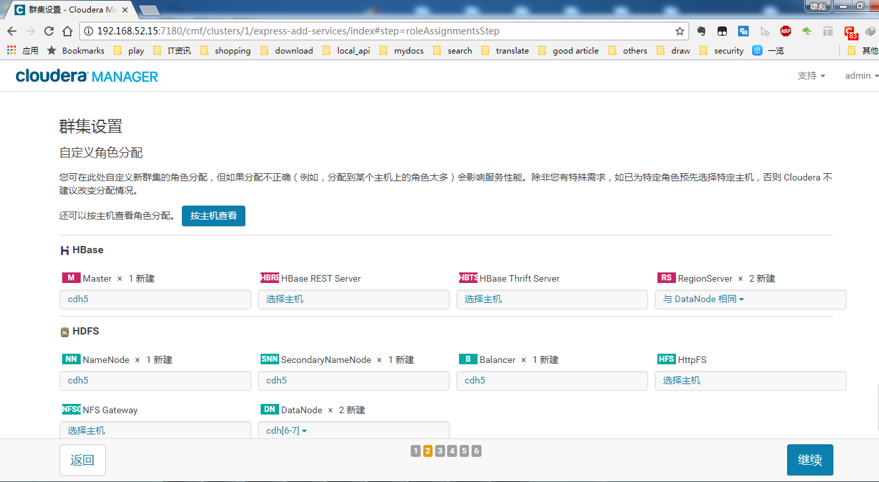Click the HFS HttpFS role badge
This screenshot has width=879, height=482.
(666, 359)
